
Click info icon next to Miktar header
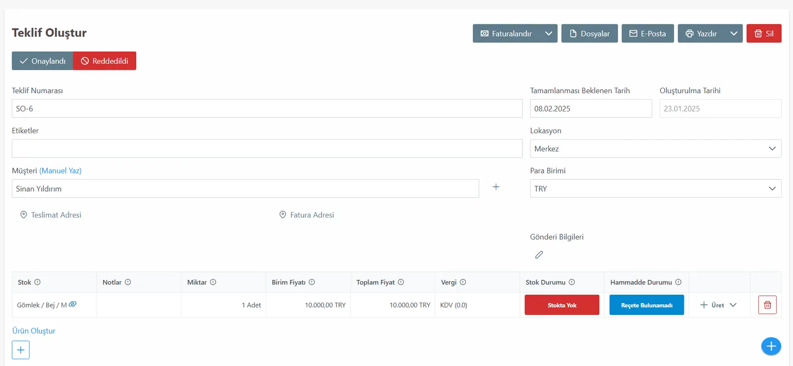[x=213, y=282]
